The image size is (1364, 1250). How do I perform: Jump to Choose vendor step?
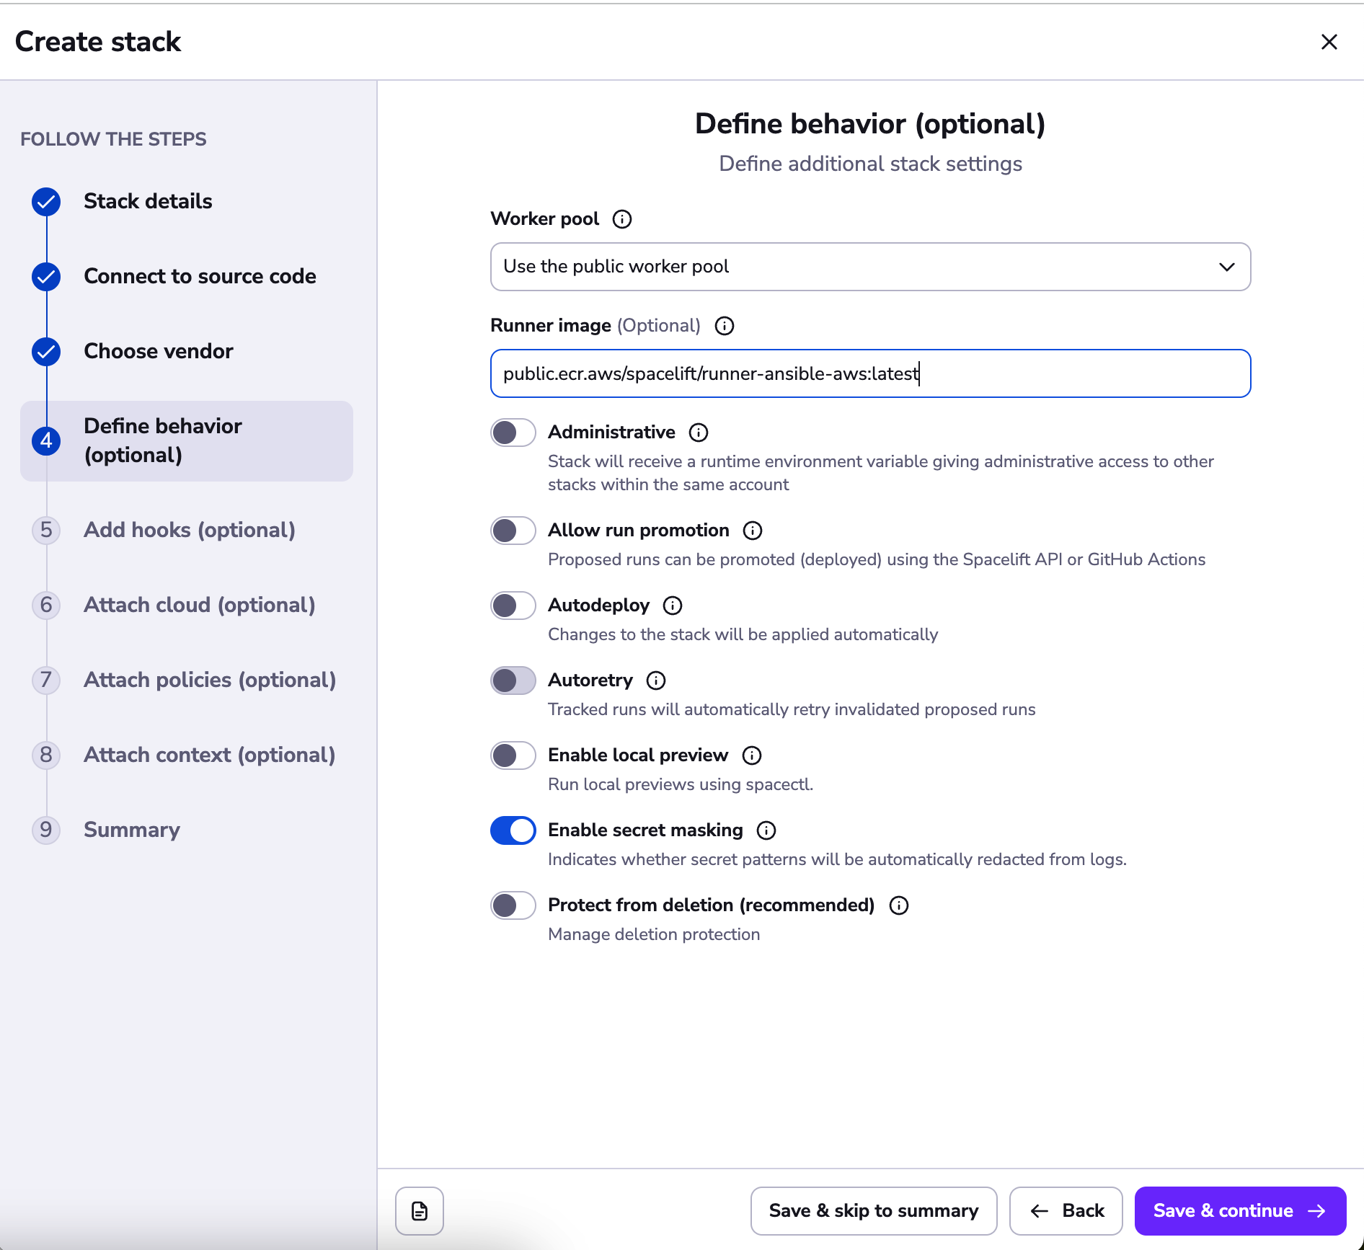tap(158, 351)
